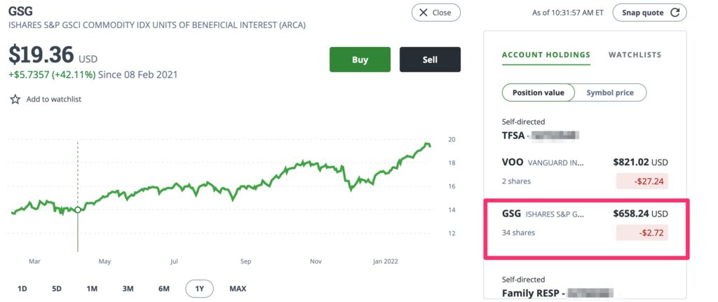Choose the 1M time range

(x=92, y=289)
